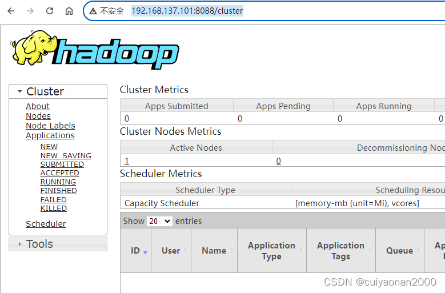Image resolution: width=445 pixels, height=293 pixels.
Task: Filter applications by RUNNING state
Action: coord(58,182)
